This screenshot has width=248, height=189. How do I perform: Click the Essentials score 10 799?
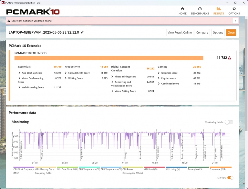pos(57,67)
